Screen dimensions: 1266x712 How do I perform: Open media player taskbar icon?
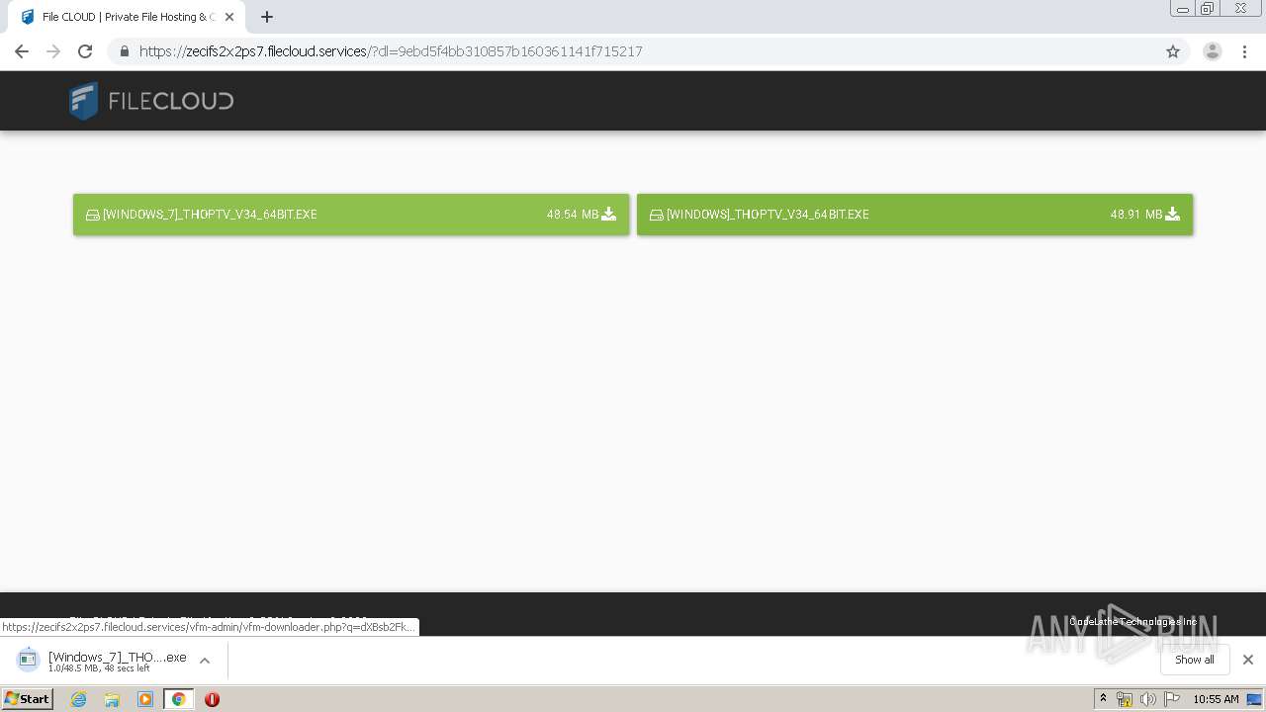click(145, 699)
